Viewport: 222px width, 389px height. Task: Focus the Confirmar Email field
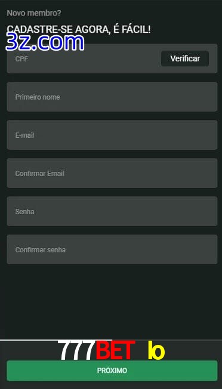[x=112, y=173]
